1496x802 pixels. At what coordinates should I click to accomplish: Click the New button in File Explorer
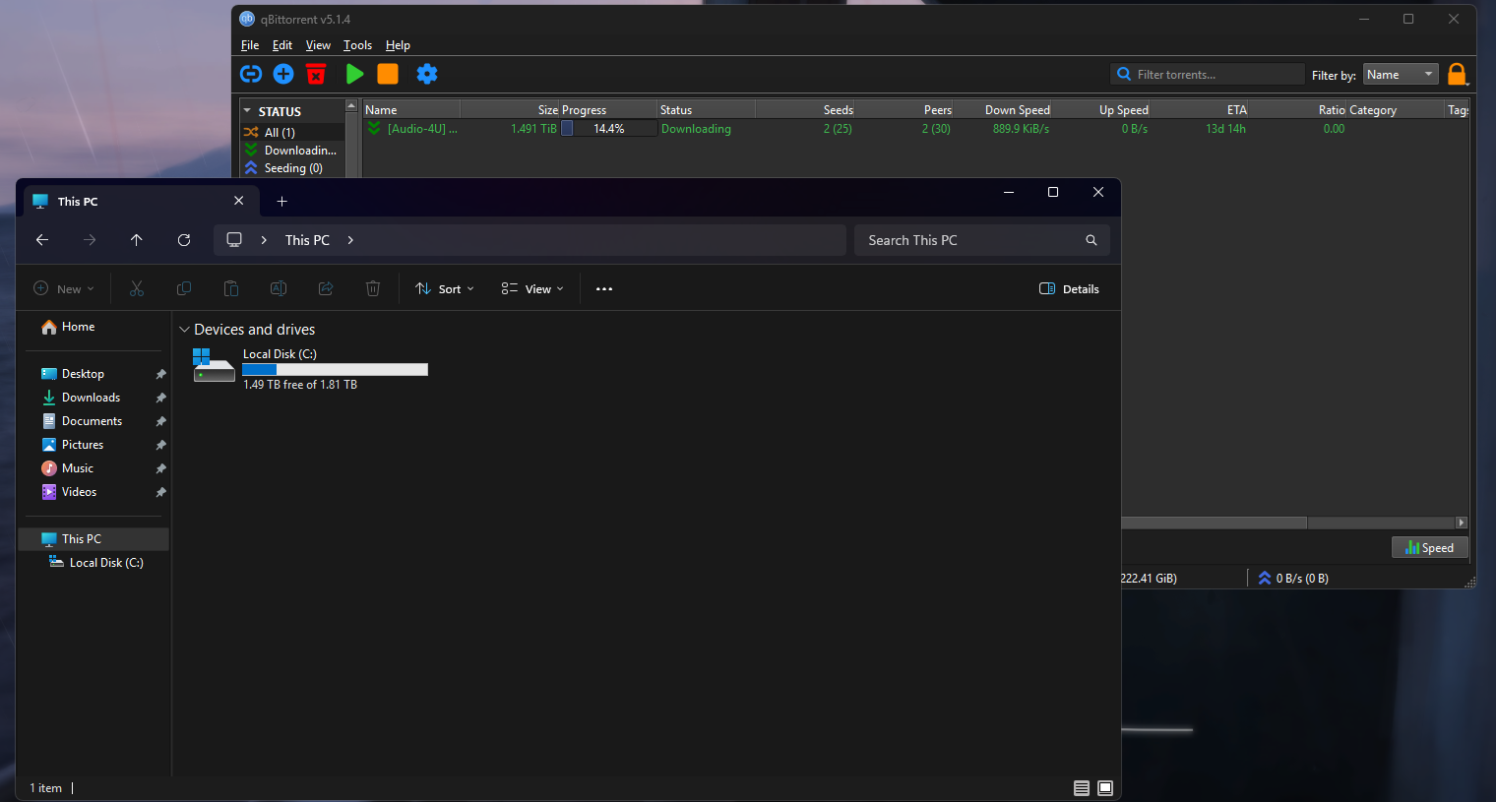pyautogui.click(x=63, y=288)
